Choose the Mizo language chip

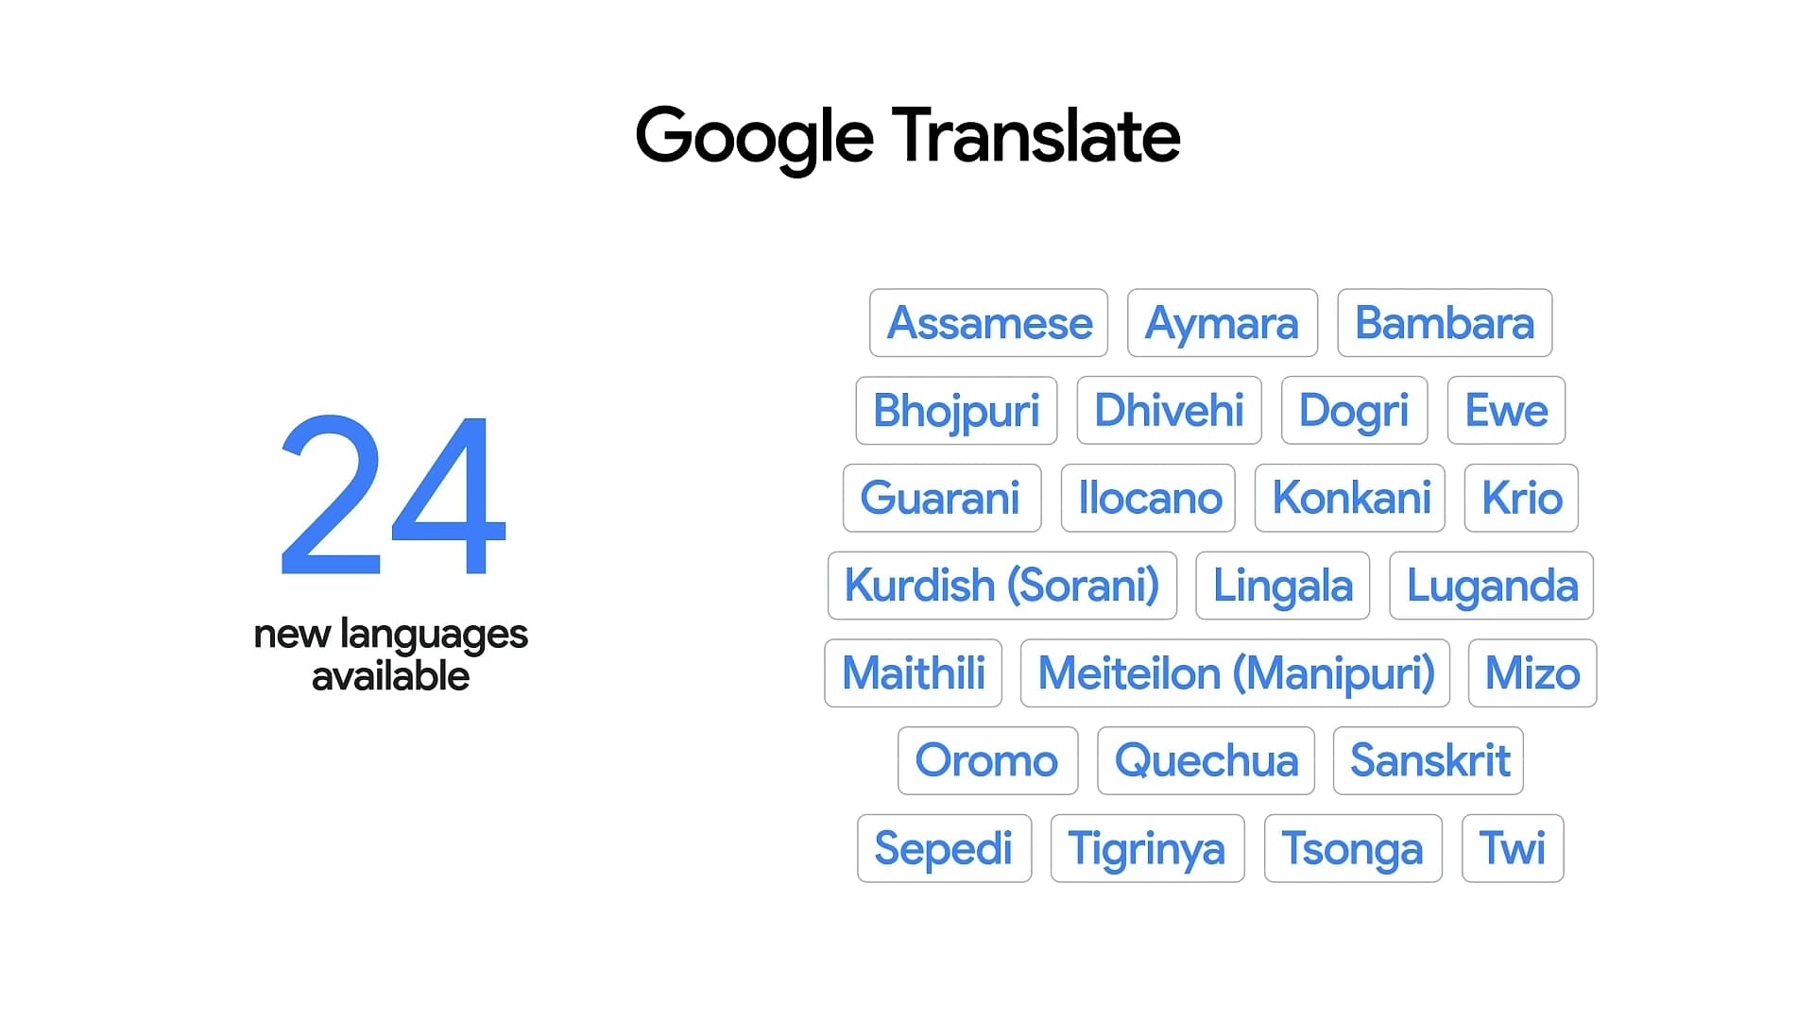pyautogui.click(x=1532, y=673)
